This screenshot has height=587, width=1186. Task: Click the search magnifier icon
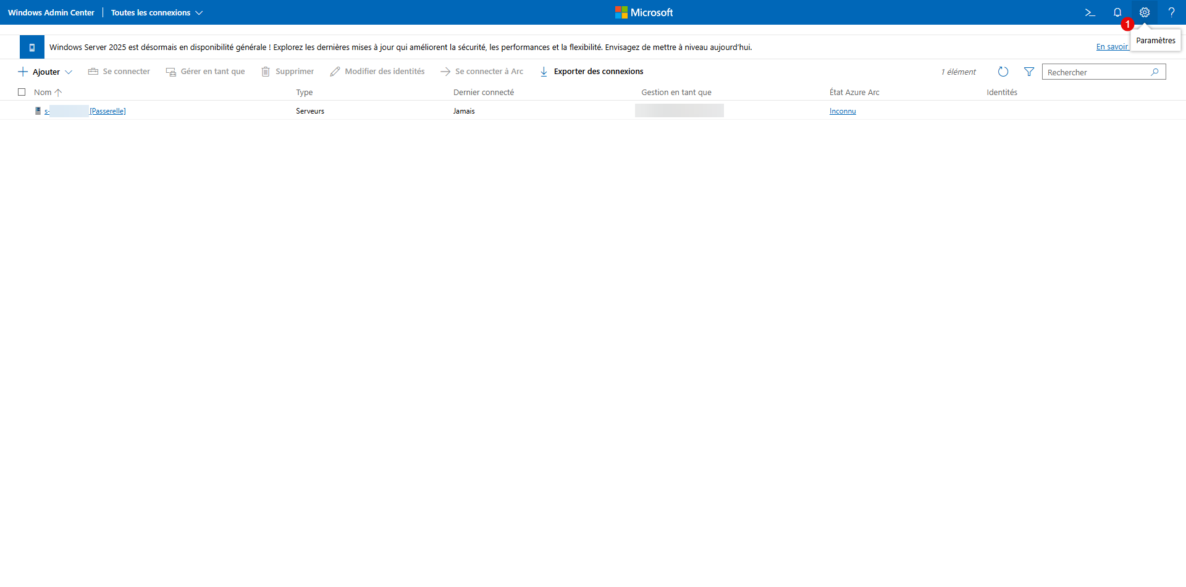point(1154,72)
